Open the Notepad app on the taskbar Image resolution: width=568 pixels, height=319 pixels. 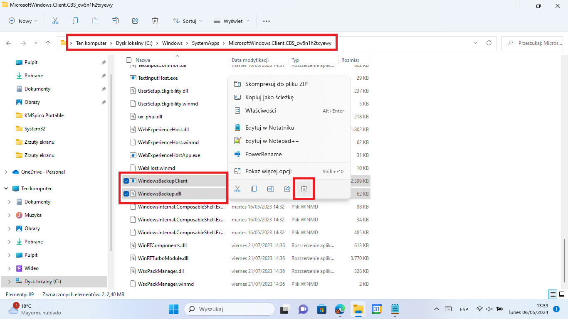395,309
